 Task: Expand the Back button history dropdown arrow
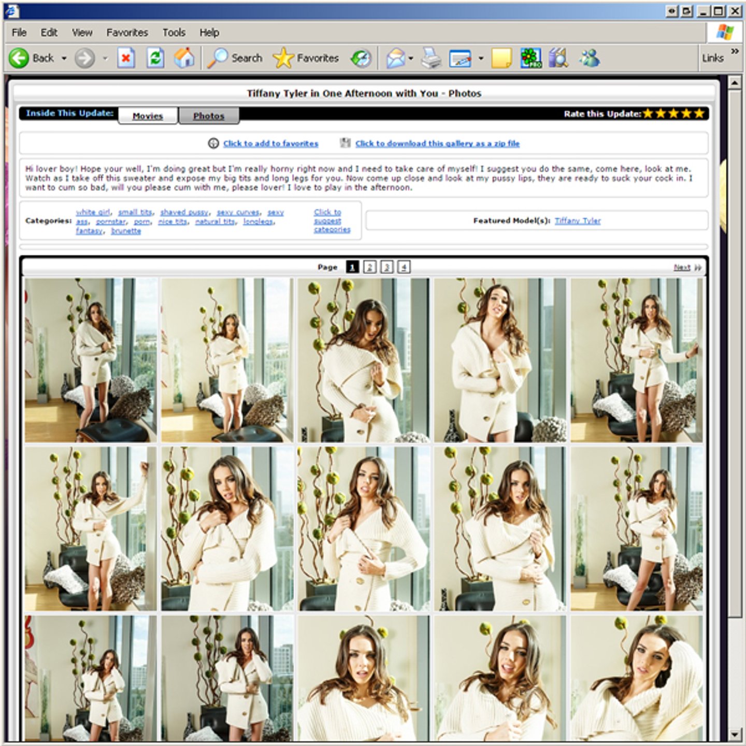pos(64,59)
